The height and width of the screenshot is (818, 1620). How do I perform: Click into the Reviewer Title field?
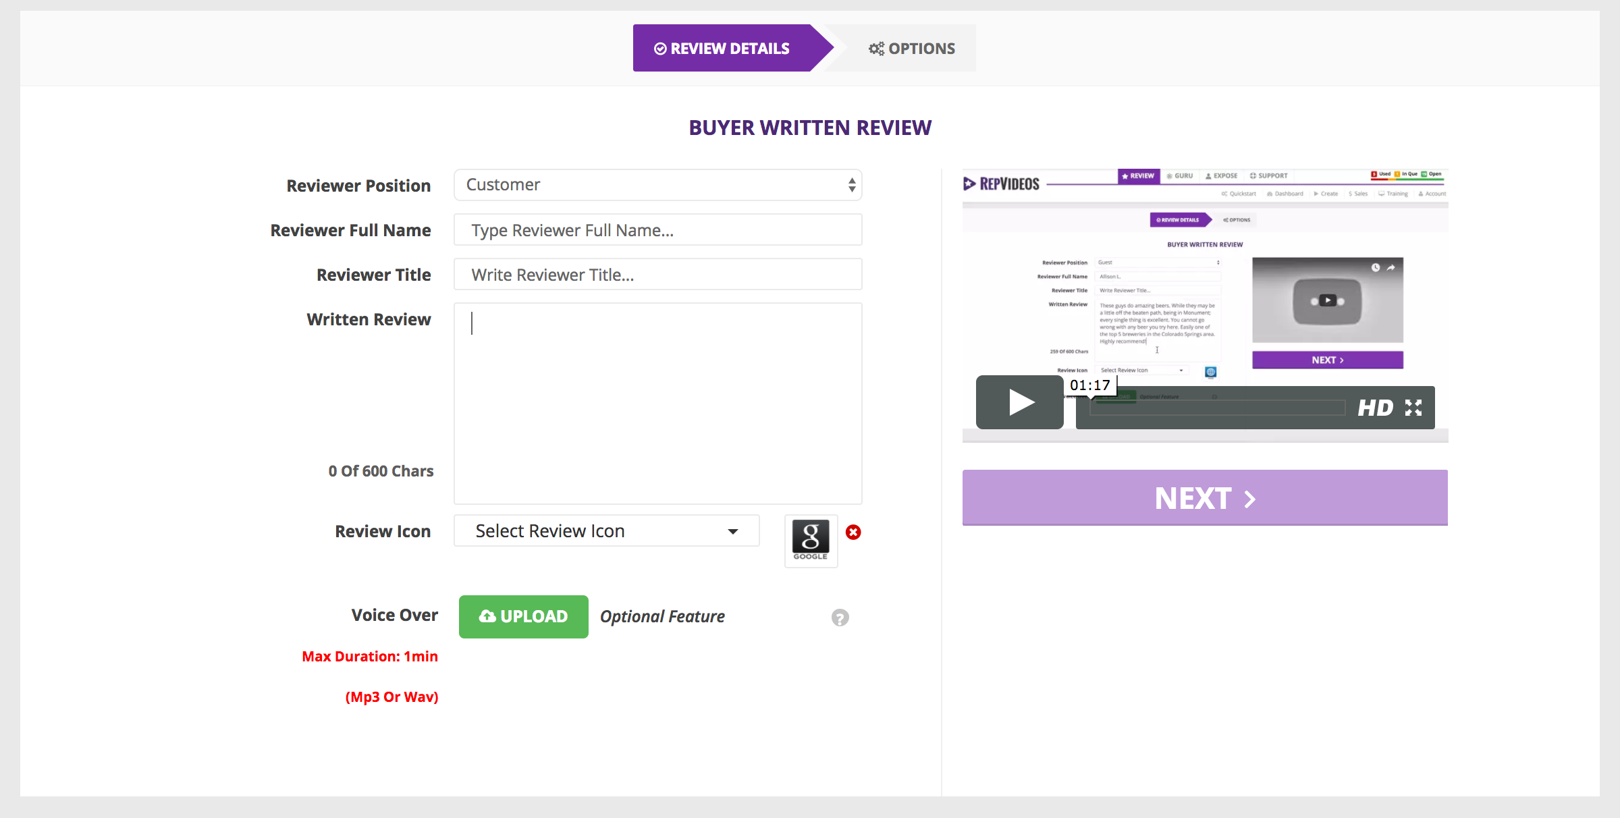point(657,275)
